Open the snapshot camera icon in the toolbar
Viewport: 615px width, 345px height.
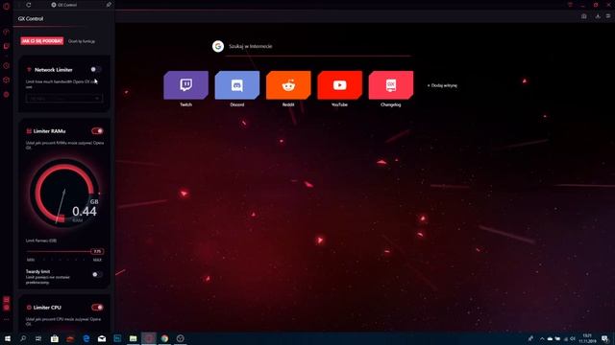click(584, 16)
